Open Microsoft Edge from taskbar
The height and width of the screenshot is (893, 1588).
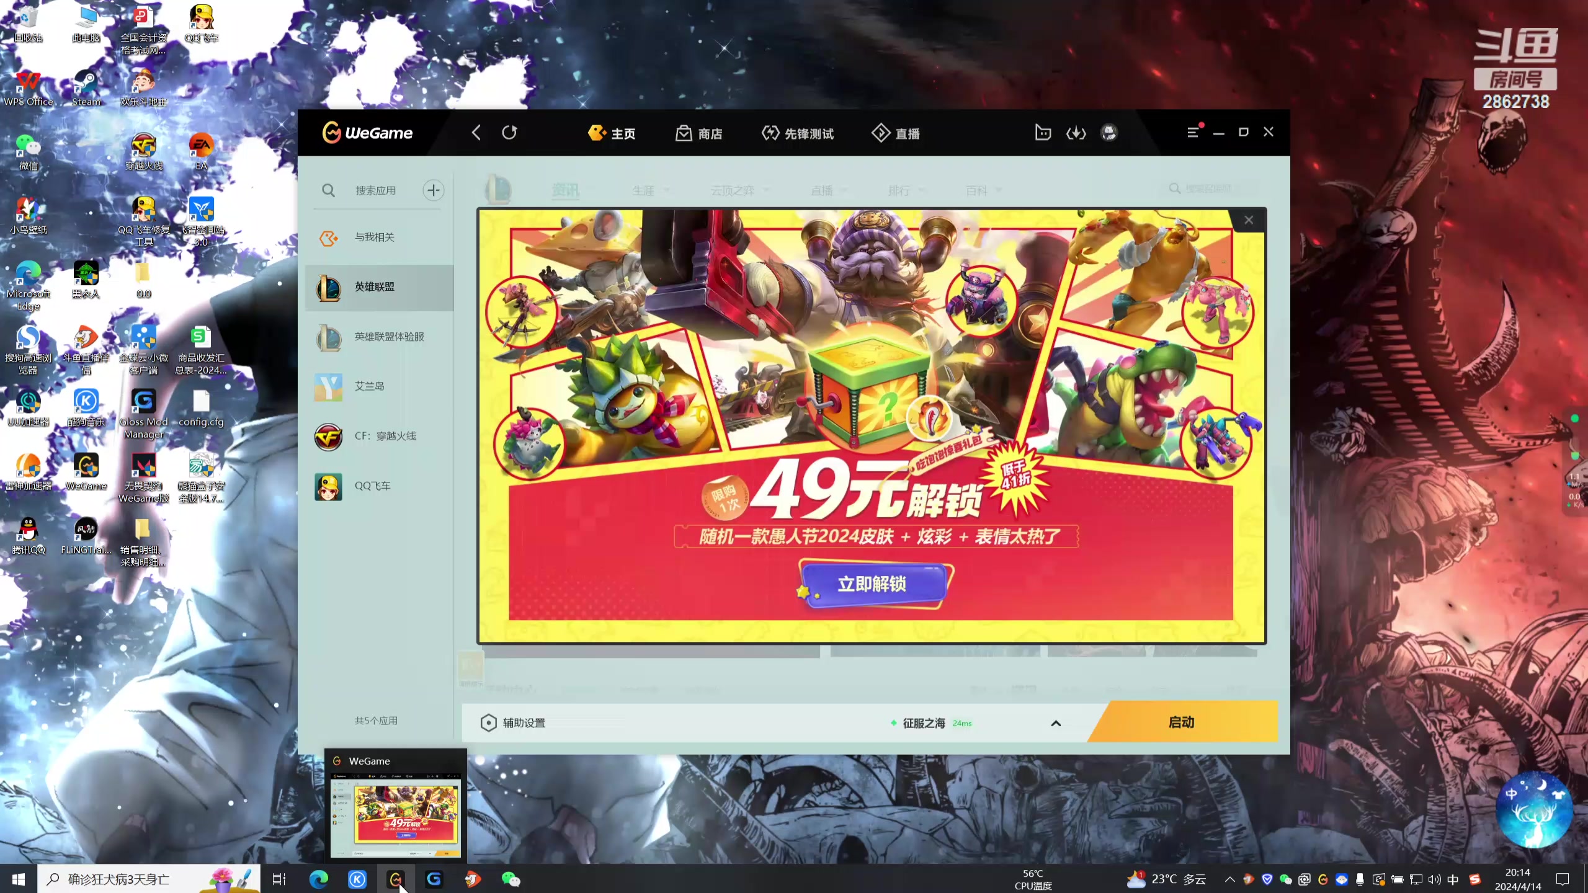click(x=319, y=879)
